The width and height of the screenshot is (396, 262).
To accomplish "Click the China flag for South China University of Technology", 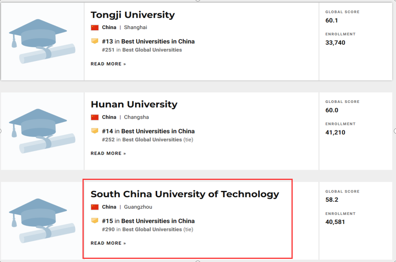I will pyautogui.click(x=94, y=207).
